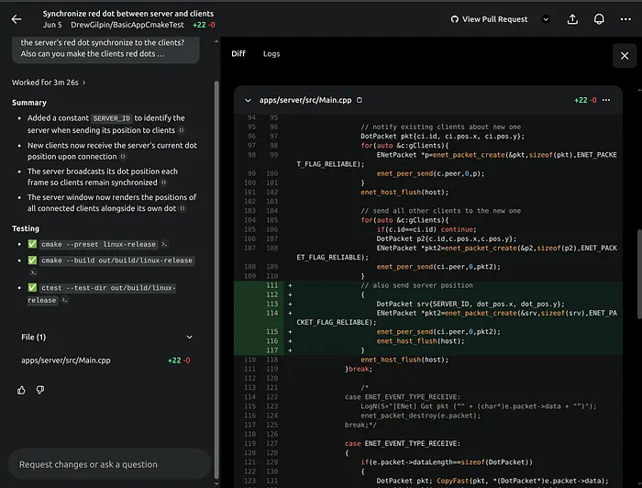The image size is (642, 488).
Task: Click the share upload icon
Action: click(572, 19)
